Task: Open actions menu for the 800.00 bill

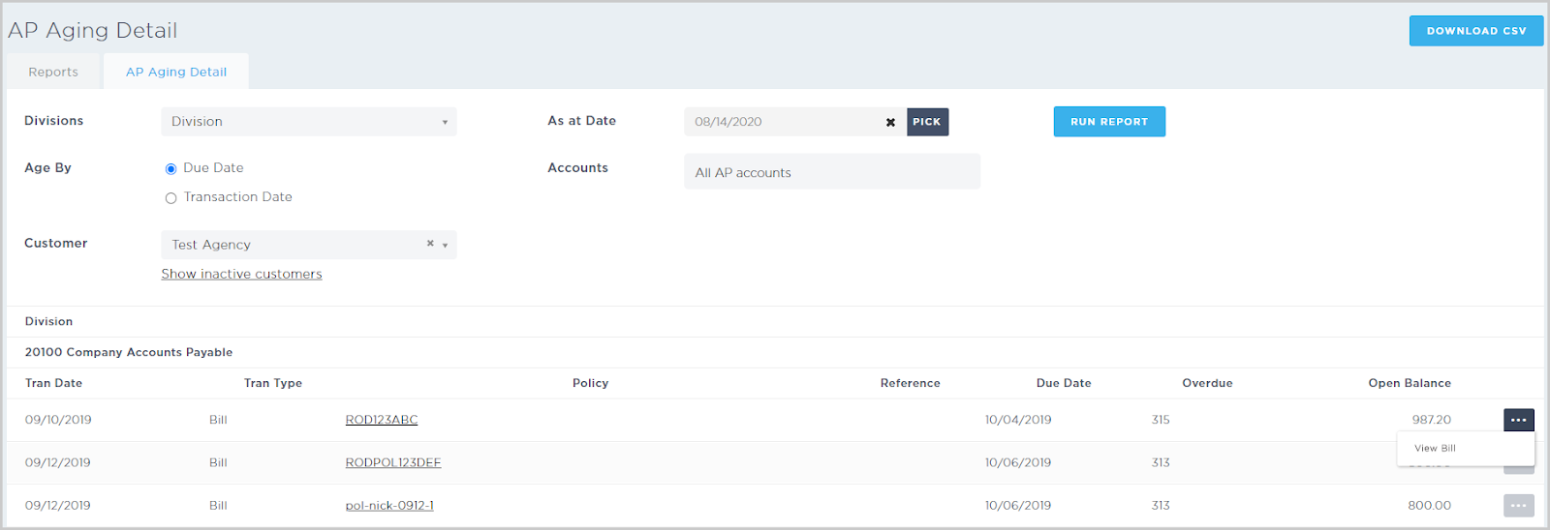Action: [x=1518, y=505]
